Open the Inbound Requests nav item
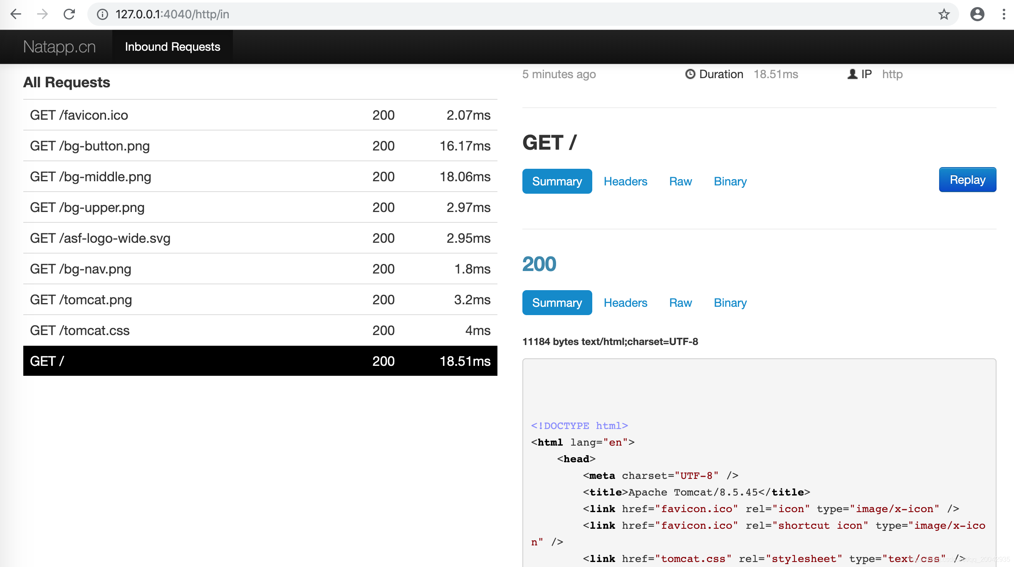Viewport: 1014px width, 567px height. click(173, 47)
